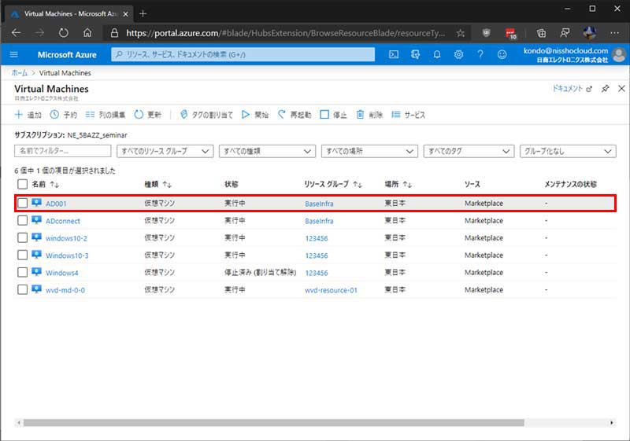Toggle the select-all header checkbox
Image resolution: width=630 pixels, height=441 pixels.
pos(22,184)
